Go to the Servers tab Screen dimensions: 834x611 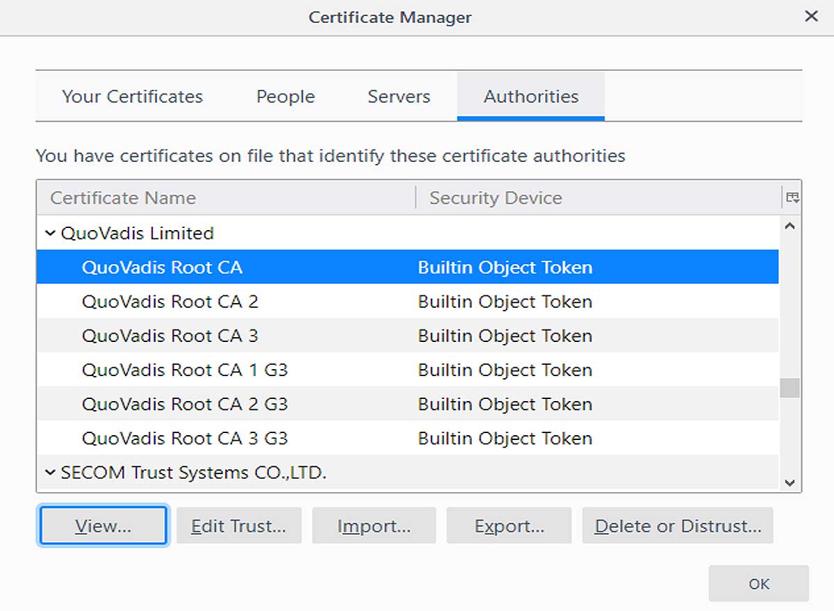(399, 97)
